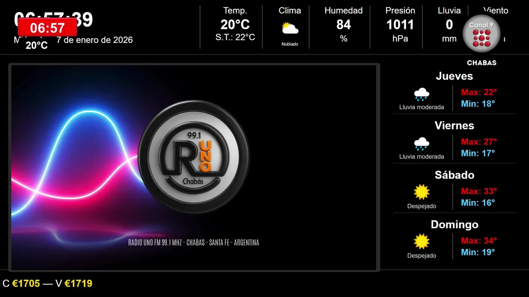Image resolution: width=529 pixels, height=297 pixels.
Task: Click Min: 17° for Viernes
Action: [x=478, y=153]
